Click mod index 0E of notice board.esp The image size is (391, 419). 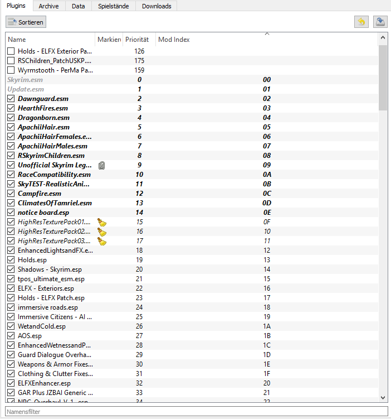click(x=267, y=213)
